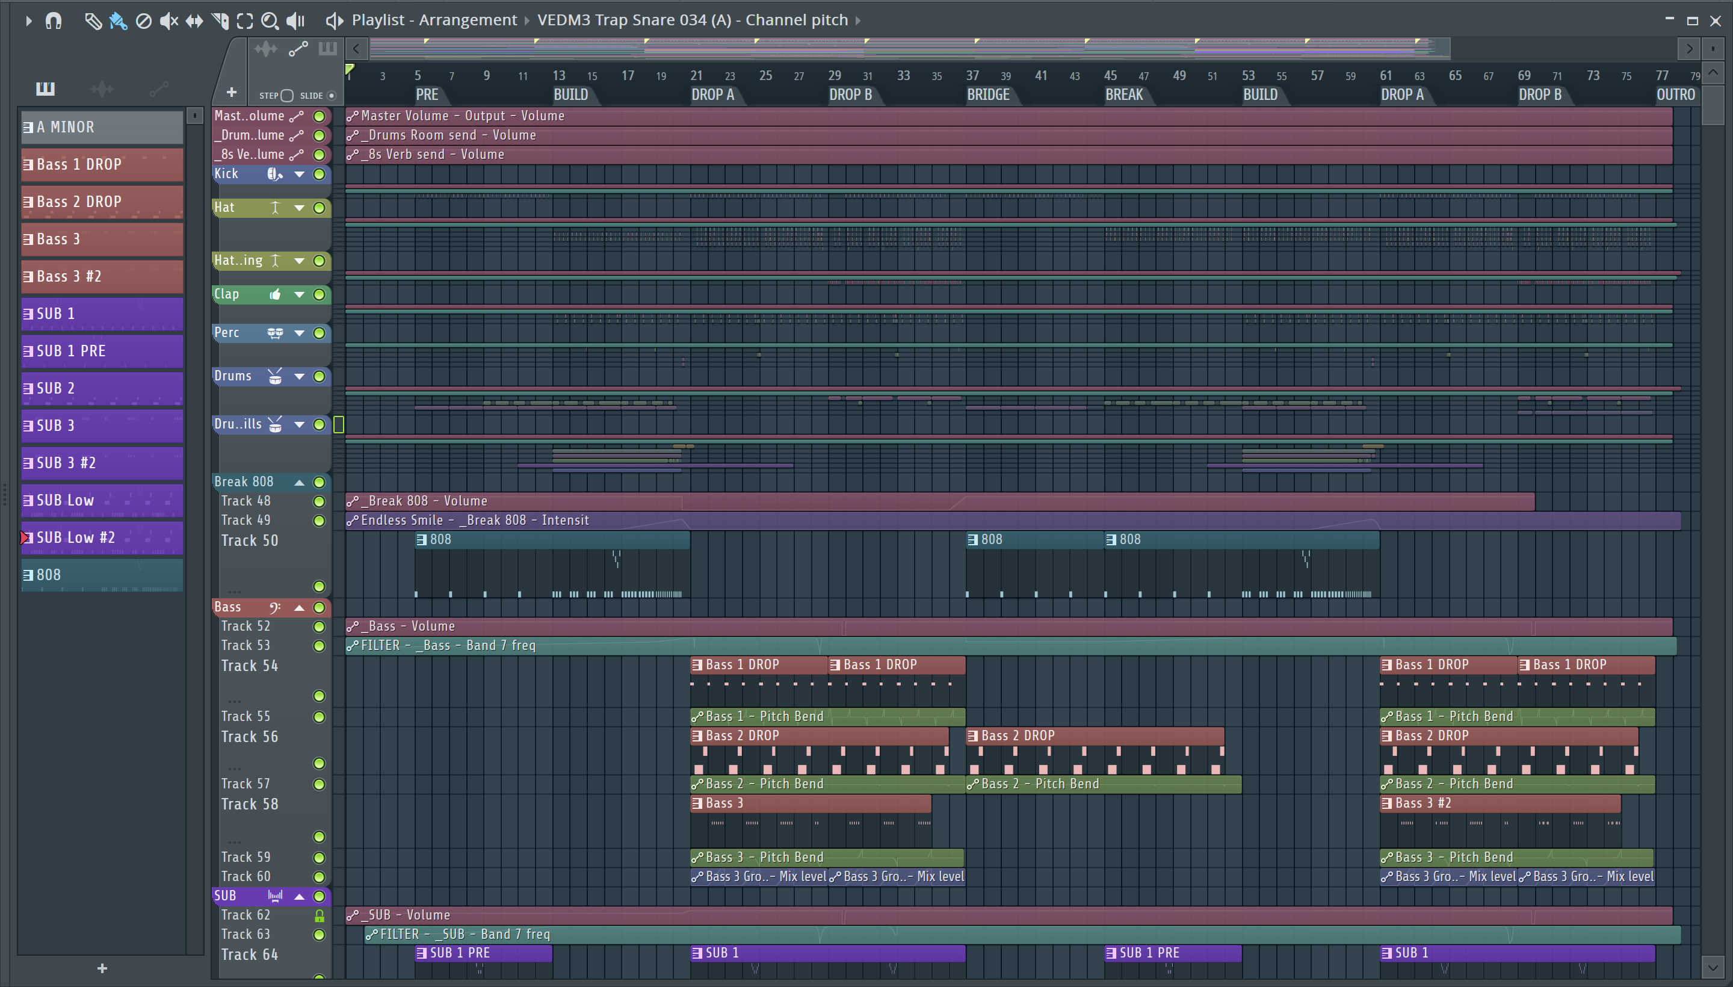Mute the Perc track
This screenshot has width=1733, height=987.
[319, 333]
